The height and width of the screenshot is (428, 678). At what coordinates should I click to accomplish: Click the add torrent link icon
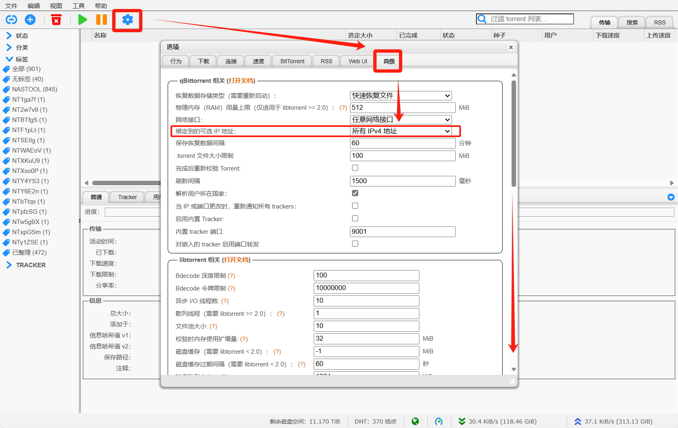(x=11, y=20)
